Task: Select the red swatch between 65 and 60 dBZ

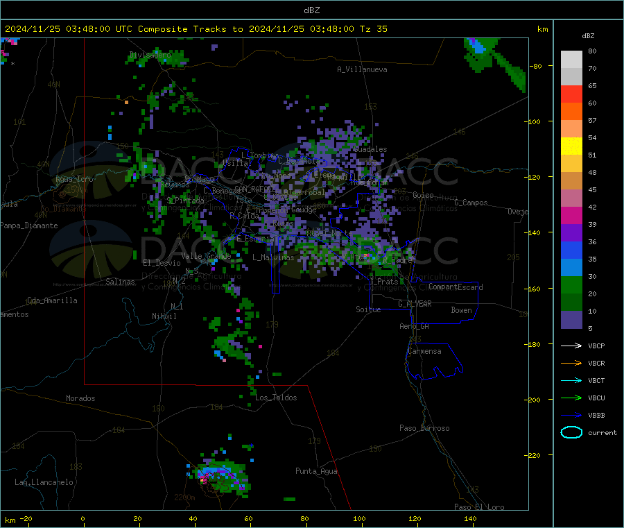Action: click(x=571, y=94)
